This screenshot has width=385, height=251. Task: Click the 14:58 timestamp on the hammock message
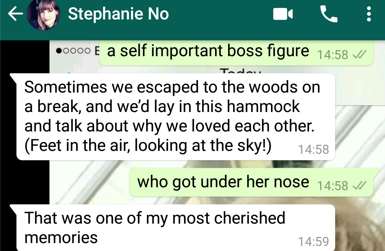[314, 149]
